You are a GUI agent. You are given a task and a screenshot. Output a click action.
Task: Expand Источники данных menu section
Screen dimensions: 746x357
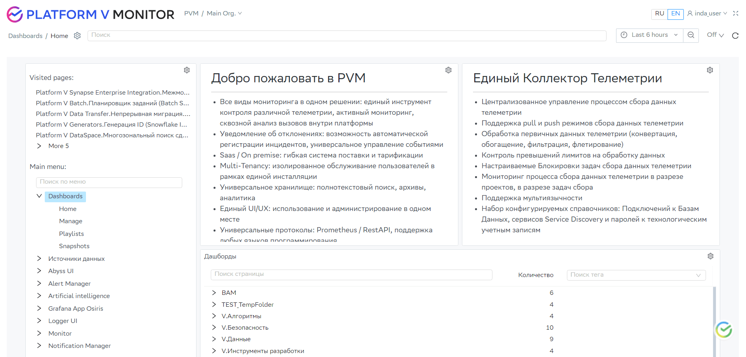tap(39, 258)
